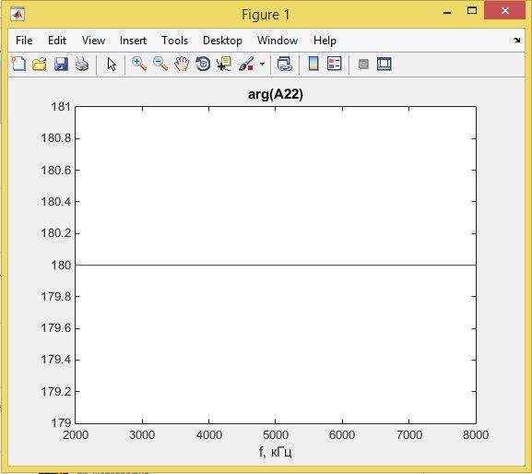Enable the Pan hand tool
The image size is (532, 474).
[182, 64]
